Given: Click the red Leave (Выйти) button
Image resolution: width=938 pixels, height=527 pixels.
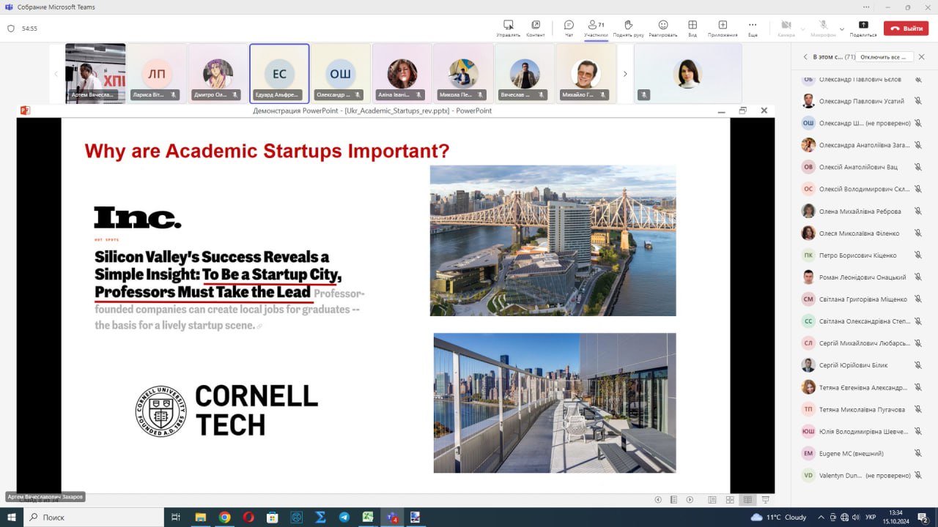Looking at the screenshot, I should coord(906,29).
